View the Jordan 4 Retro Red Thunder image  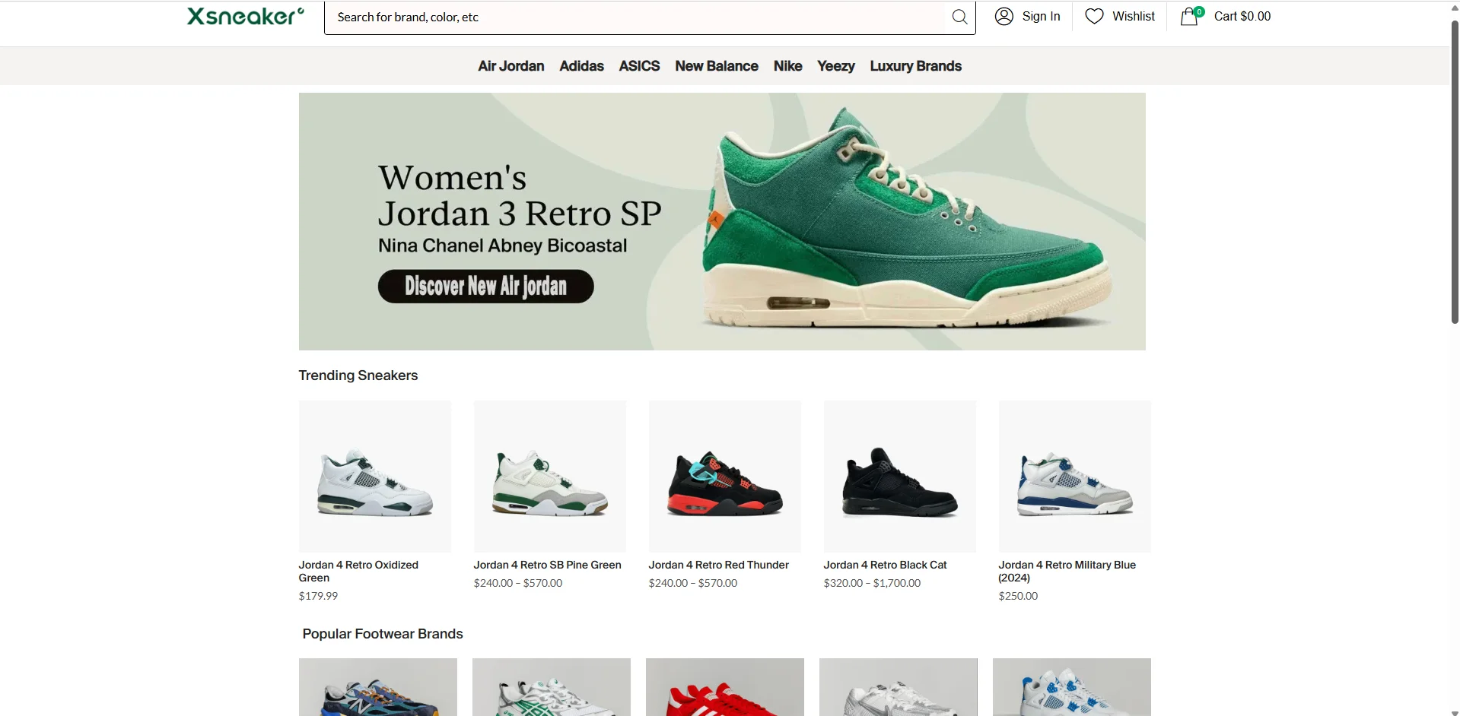click(725, 477)
